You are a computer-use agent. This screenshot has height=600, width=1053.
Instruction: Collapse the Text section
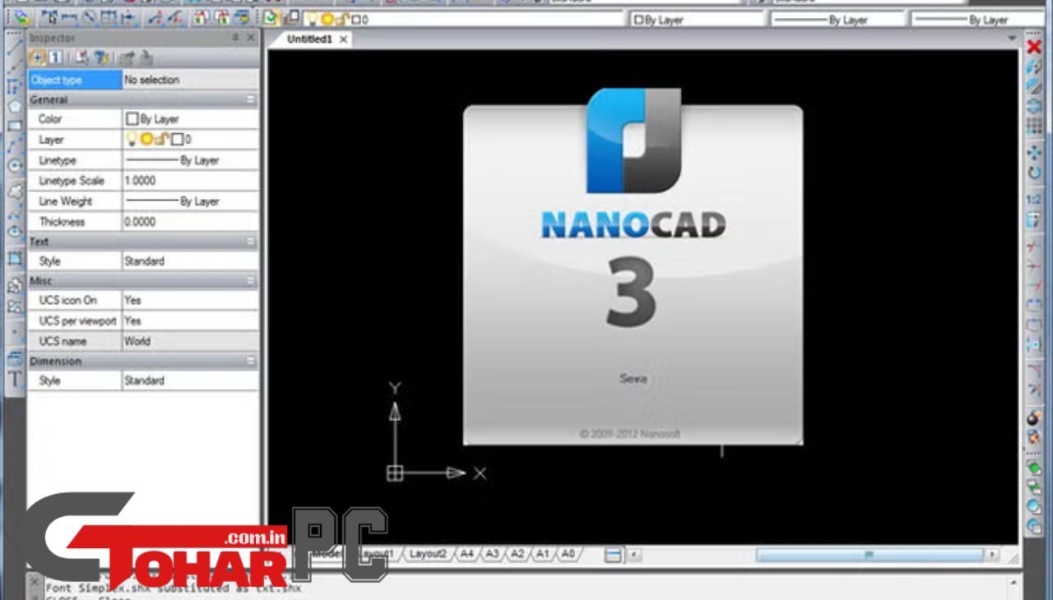click(251, 242)
